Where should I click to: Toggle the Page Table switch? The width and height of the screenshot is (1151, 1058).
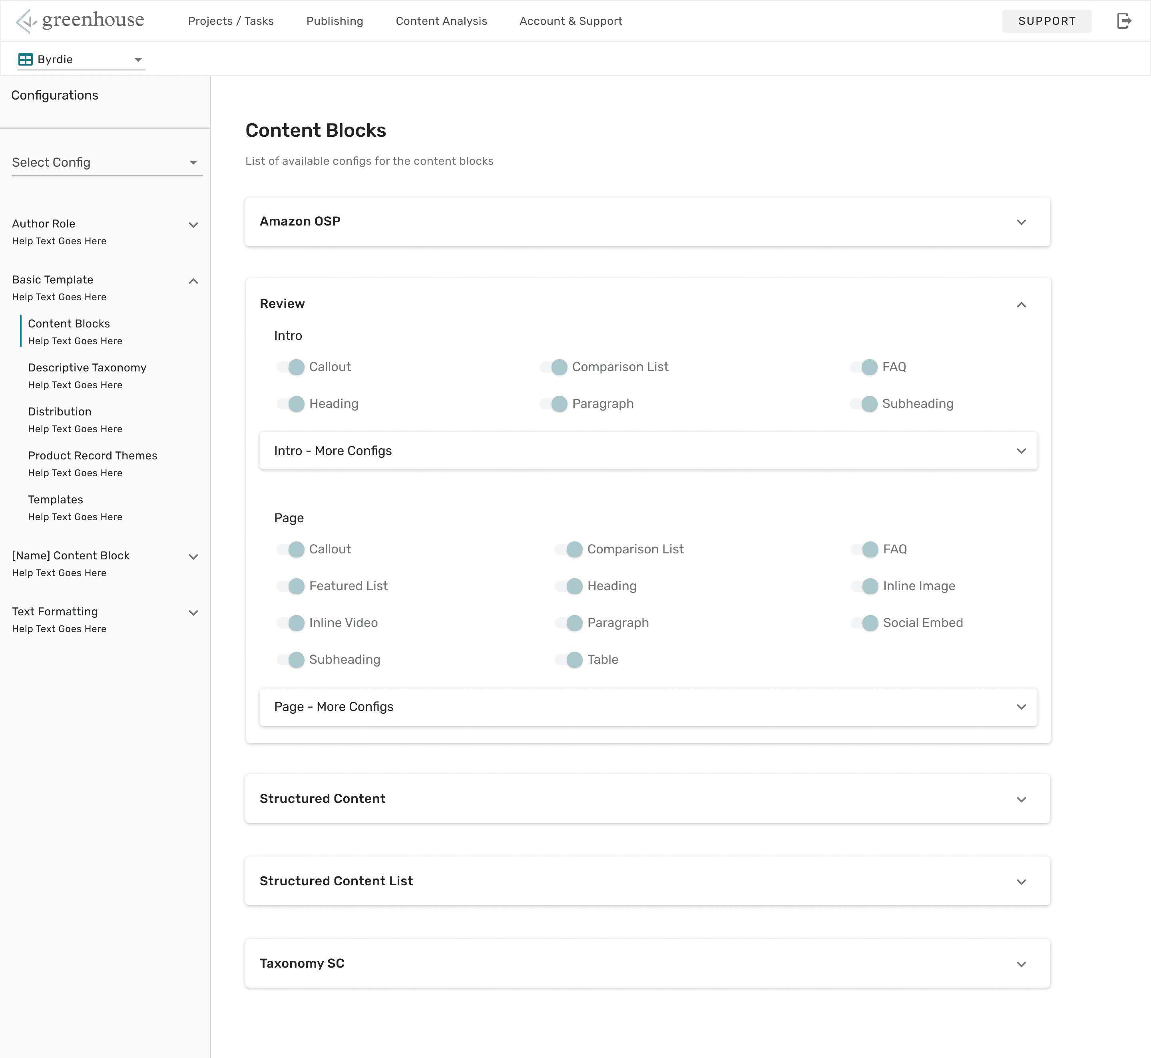coord(570,659)
